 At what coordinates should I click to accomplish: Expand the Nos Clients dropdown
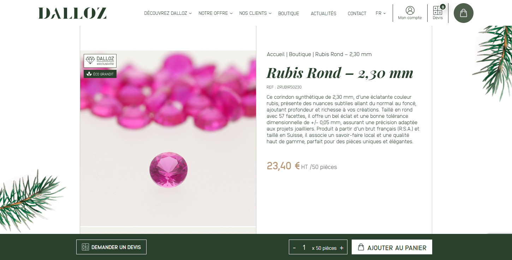click(255, 13)
